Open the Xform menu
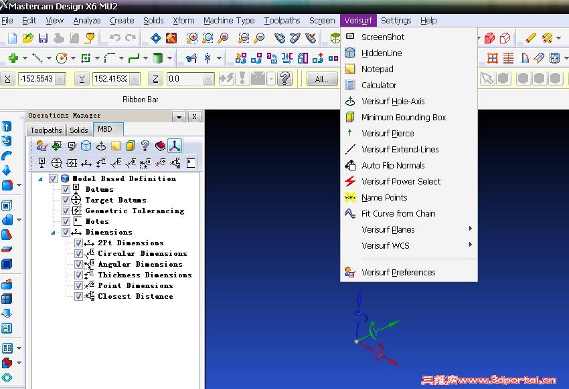This screenshot has width=569, height=389. tap(183, 21)
